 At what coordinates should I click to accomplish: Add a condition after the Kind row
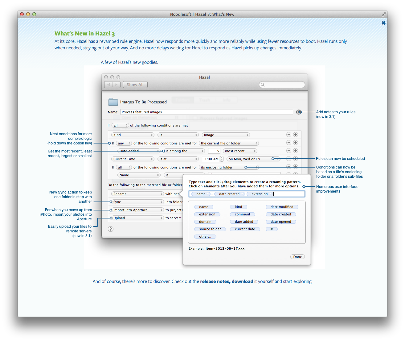pyautogui.click(x=296, y=135)
